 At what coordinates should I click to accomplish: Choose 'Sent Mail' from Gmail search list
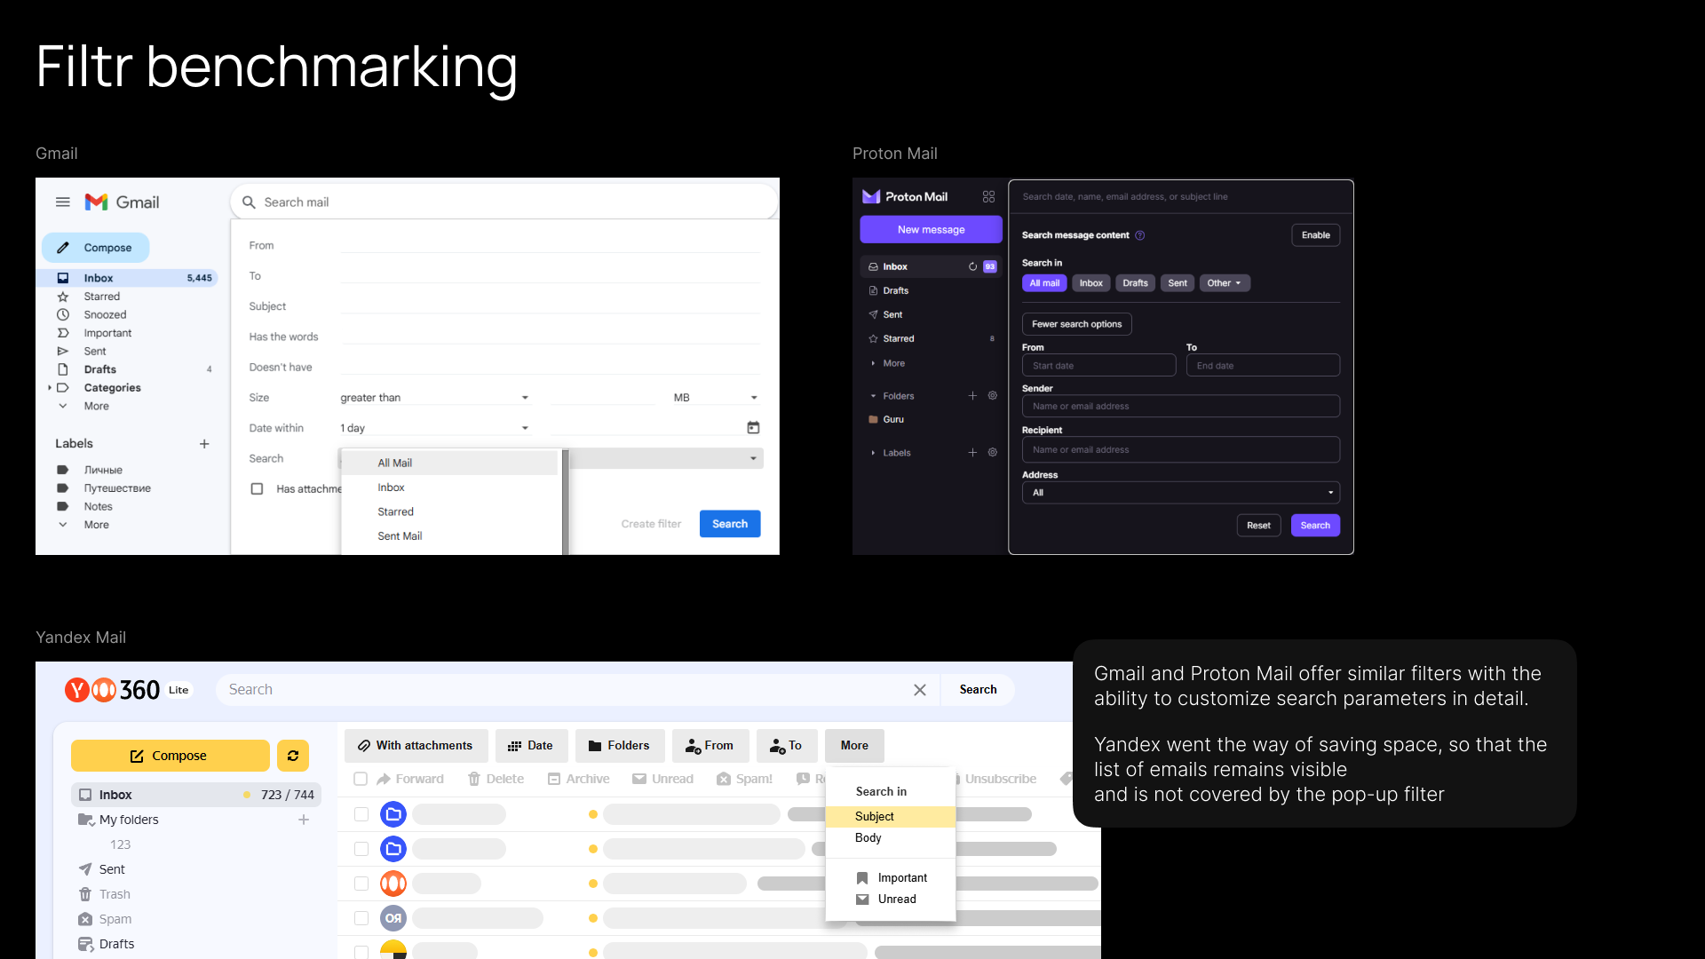(400, 536)
